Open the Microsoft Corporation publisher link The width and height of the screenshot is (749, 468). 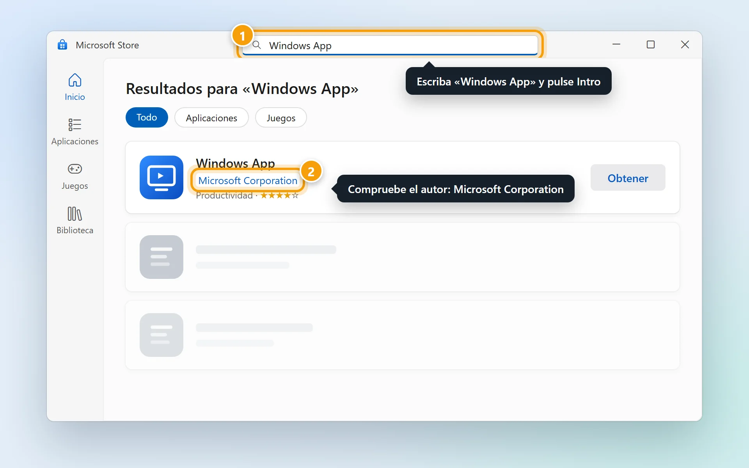tap(248, 181)
